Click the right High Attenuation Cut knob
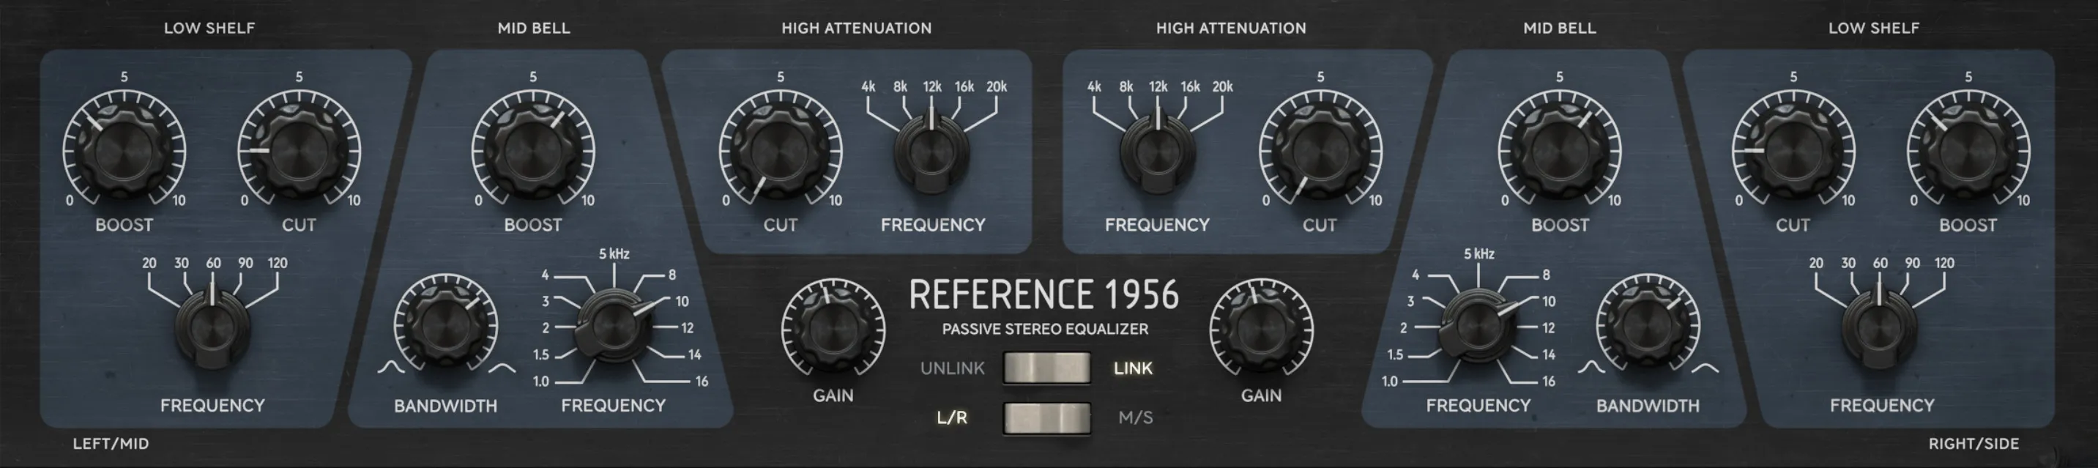 pyautogui.click(x=1320, y=152)
